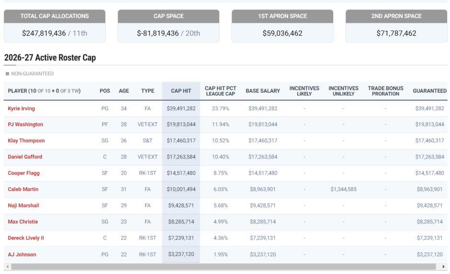450x274 pixels.
Task: Click Naji Marshall name link
Action: (23, 206)
